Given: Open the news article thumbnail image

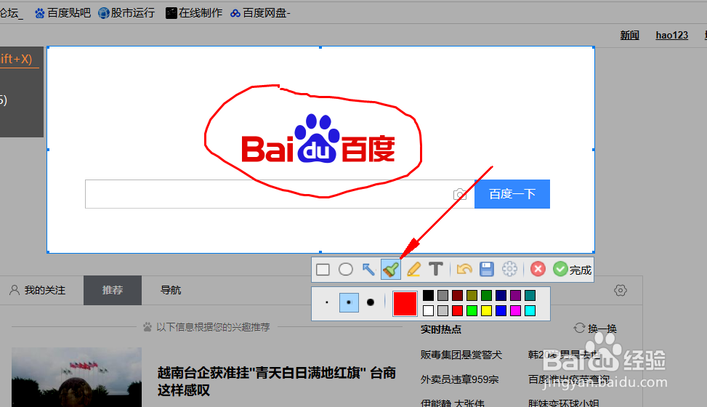Looking at the screenshot, I should coord(76,377).
